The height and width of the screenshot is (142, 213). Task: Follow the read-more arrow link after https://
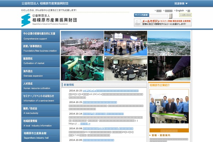[x=85, y=124]
